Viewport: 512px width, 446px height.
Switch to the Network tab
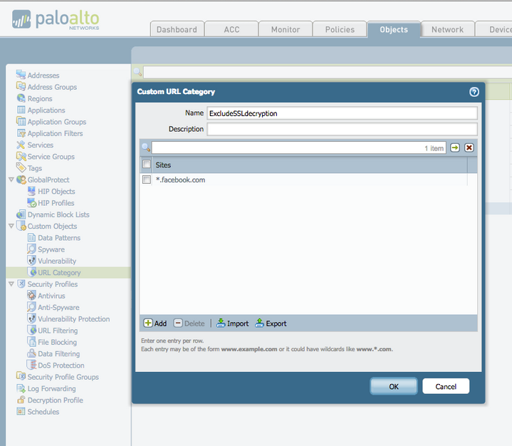coord(448,29)
